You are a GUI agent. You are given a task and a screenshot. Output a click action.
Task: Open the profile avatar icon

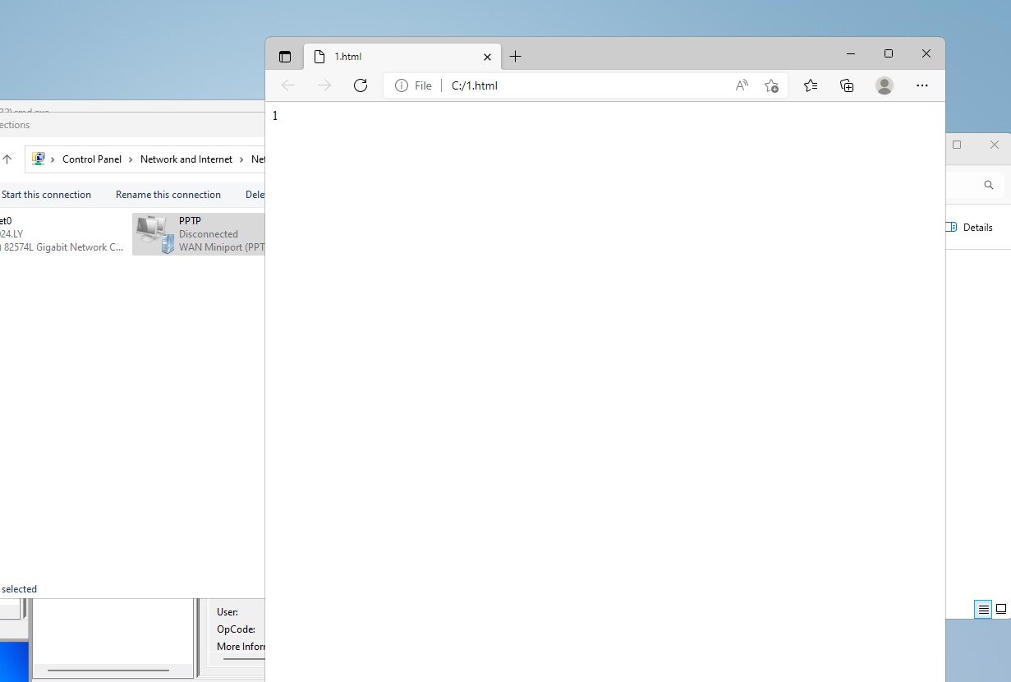[885, 85]
